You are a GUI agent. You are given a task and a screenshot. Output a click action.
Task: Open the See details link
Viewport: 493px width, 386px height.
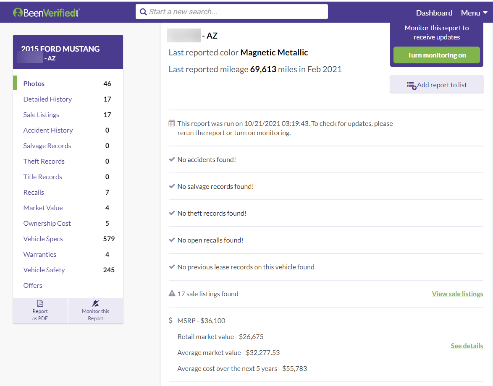point(467,346)
